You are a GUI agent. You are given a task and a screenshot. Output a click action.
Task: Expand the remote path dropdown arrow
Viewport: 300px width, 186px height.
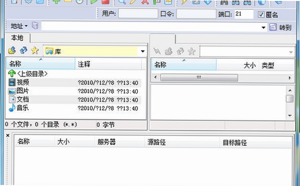click(x=291, y=52)
